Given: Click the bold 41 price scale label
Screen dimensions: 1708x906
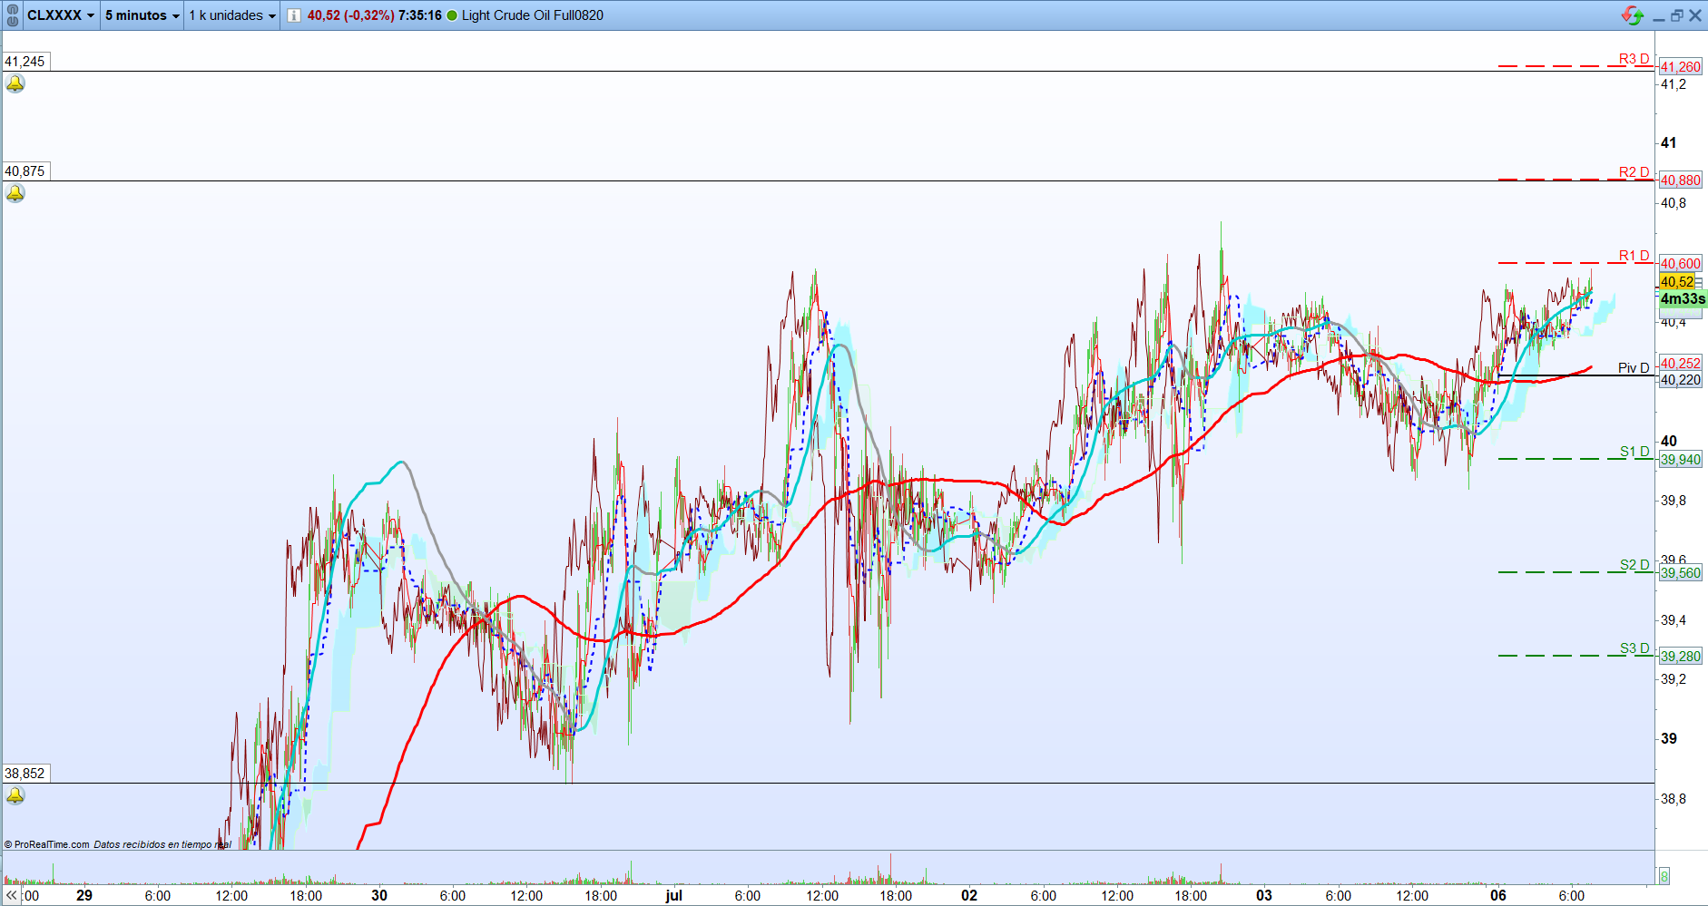Looking at the screenshot, I should (1669, 142).
